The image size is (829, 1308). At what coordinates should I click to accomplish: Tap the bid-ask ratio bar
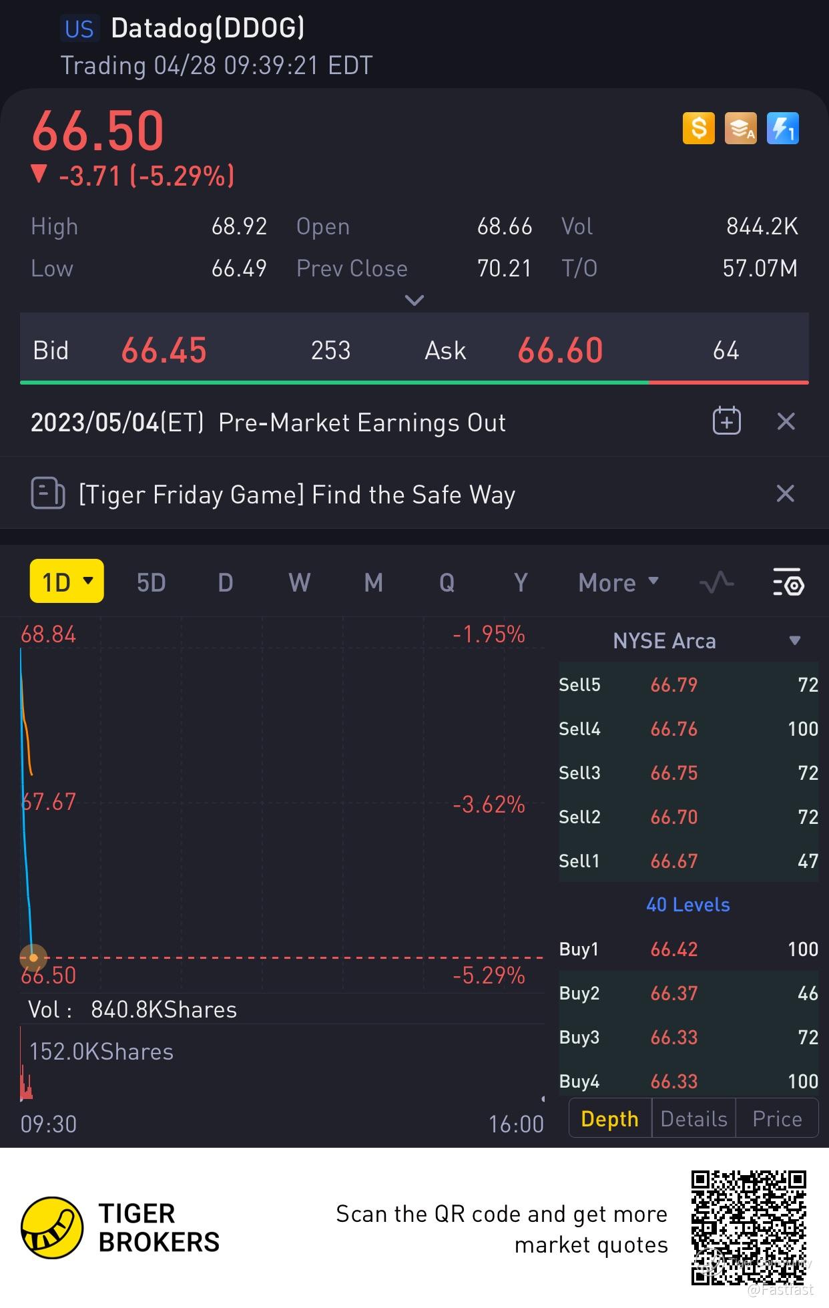point(414,383)
